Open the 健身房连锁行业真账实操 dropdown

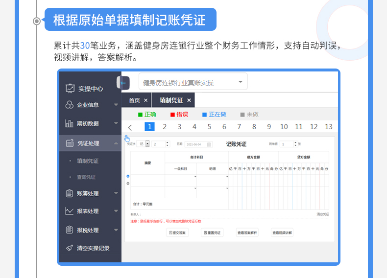(193, 82)
